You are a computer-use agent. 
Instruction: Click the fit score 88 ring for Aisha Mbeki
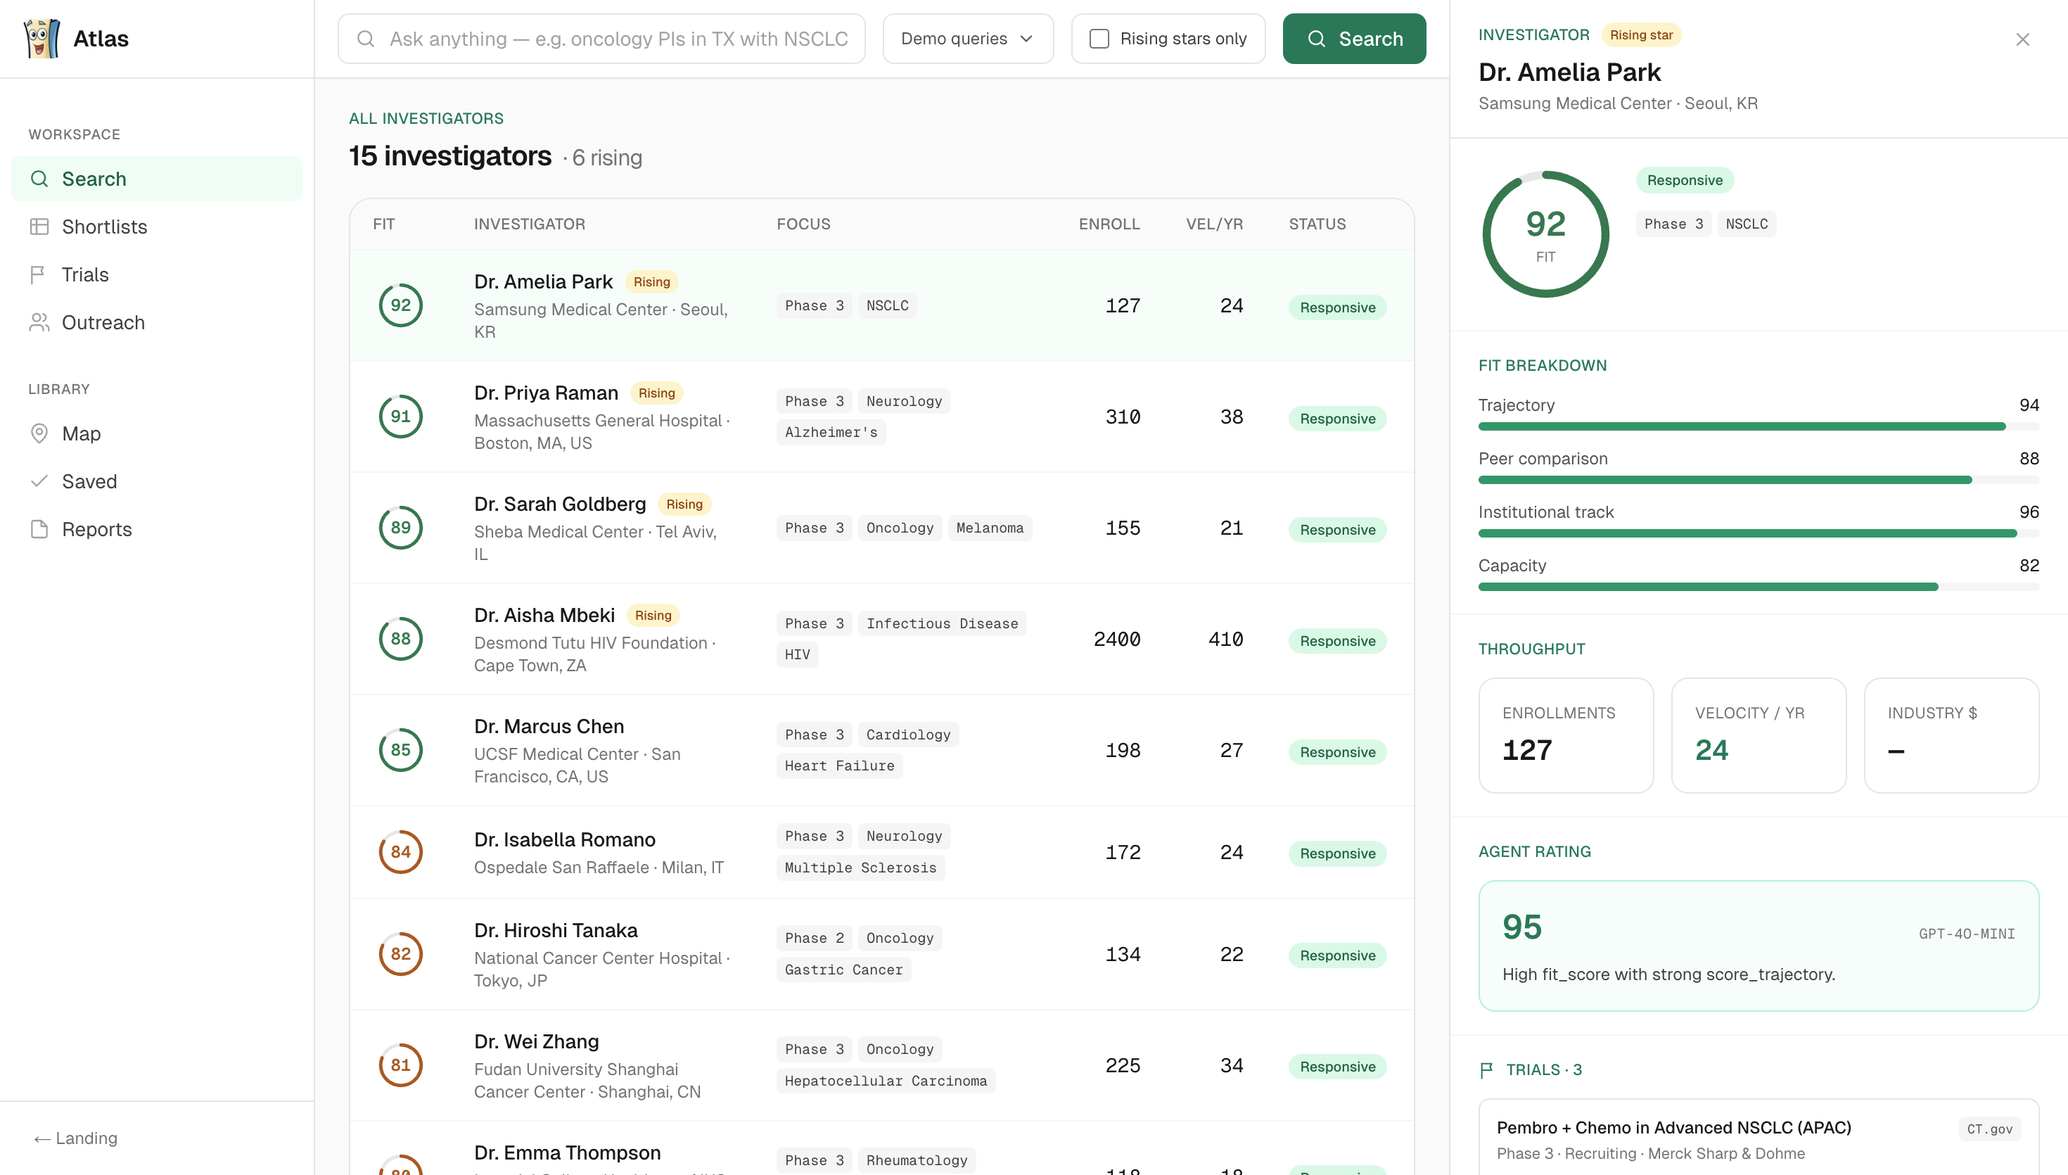click(x=401, y=639)
